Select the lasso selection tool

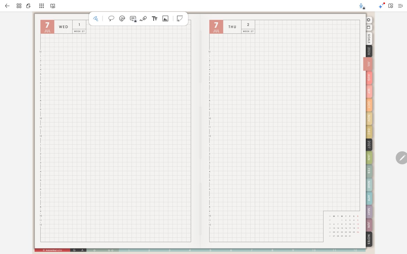tap(111, 19)
